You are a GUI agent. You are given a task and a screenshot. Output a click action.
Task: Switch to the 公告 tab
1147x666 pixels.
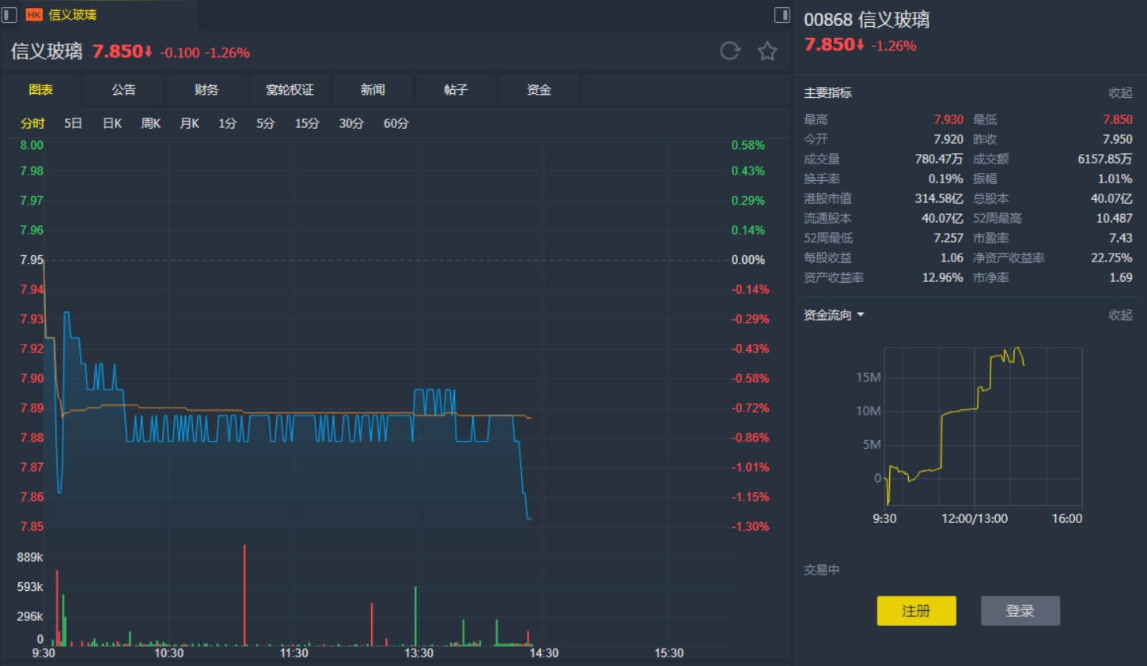click(x=123, y=90)
